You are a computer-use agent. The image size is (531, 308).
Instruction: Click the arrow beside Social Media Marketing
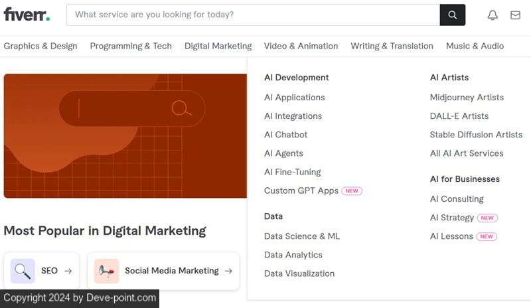pos(228,271)
